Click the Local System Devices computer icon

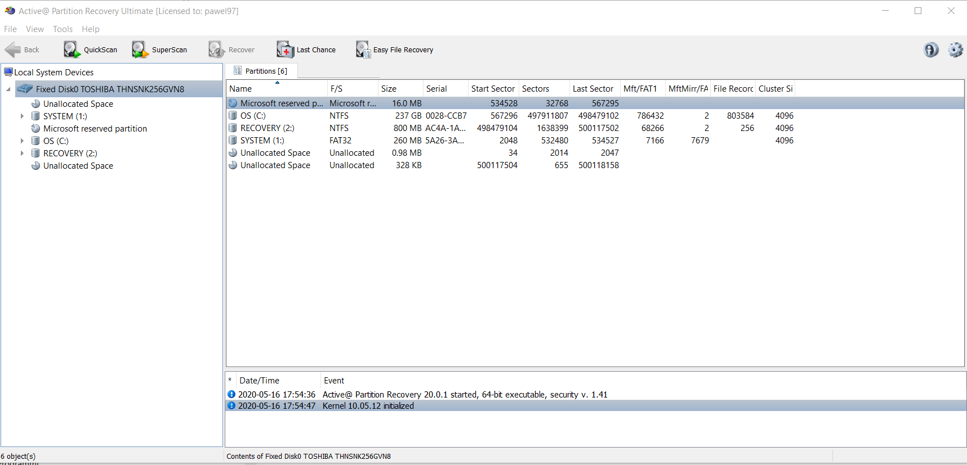8,72
